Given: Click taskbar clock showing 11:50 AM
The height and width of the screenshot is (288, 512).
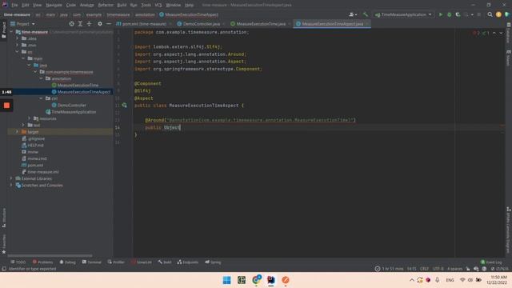Looking at the screenshot, I should (498, 280).
